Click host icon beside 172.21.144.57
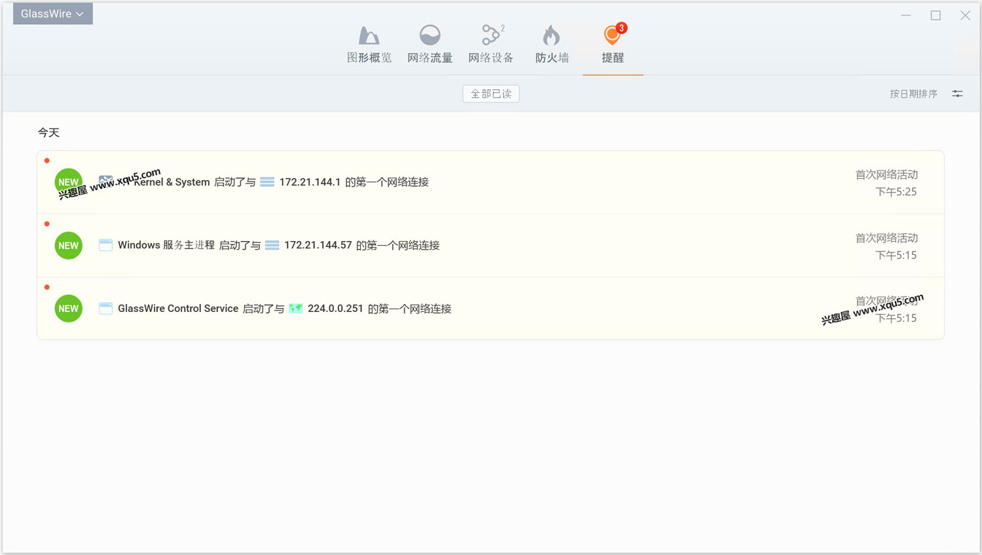Viewport: 982px width, 555px height. [x=272, y=245]
